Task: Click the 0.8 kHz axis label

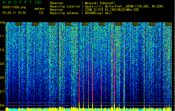Action: [3, 78]
